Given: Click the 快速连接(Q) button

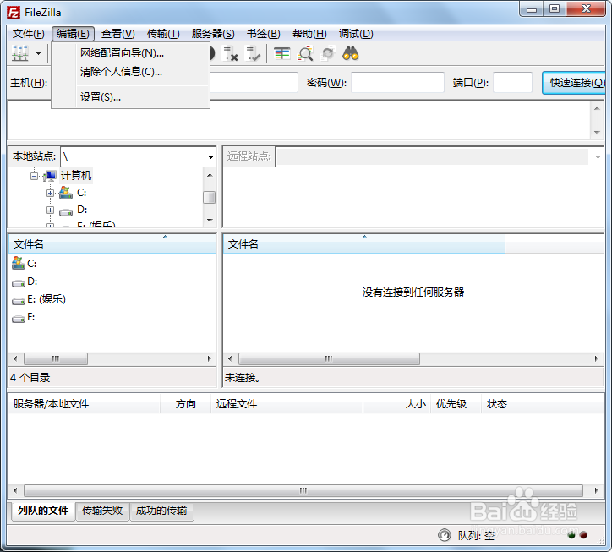Looking at the screenshot, I should (x=574, y=83).
